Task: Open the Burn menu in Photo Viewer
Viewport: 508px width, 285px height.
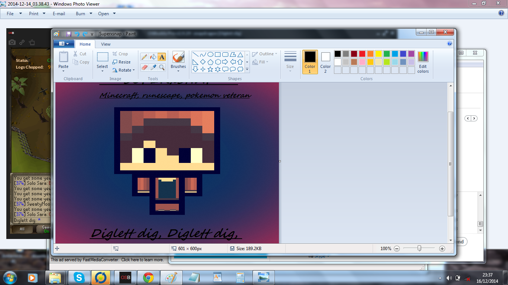Action: (x=84, y=14)
